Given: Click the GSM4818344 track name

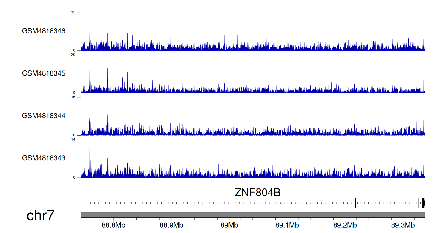Looking at the screenshot, I should [44, 116].
